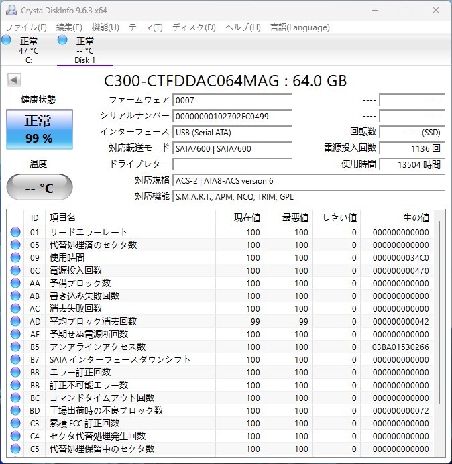Click the SMART list vertical scrollbar
The width and height of the screenshot is (452, 464).
click(x=441, y=315)
